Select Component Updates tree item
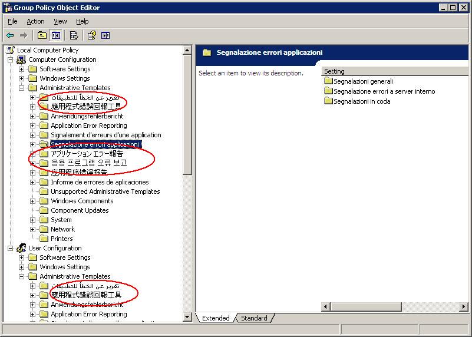 pos(80,210)
